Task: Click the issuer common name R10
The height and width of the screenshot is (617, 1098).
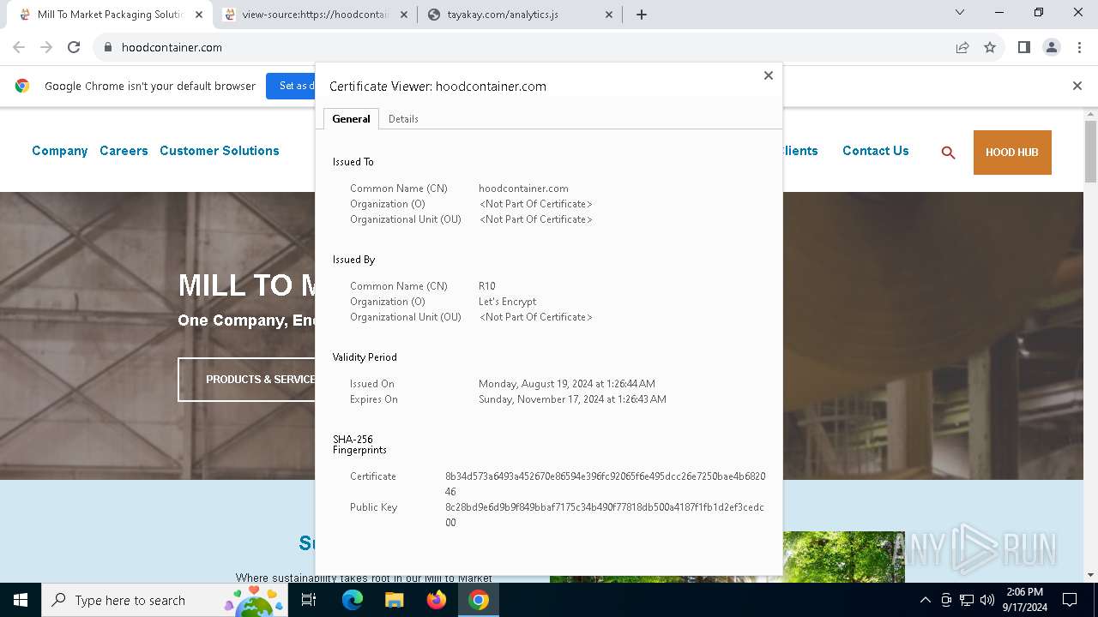Action: [487, 286]
